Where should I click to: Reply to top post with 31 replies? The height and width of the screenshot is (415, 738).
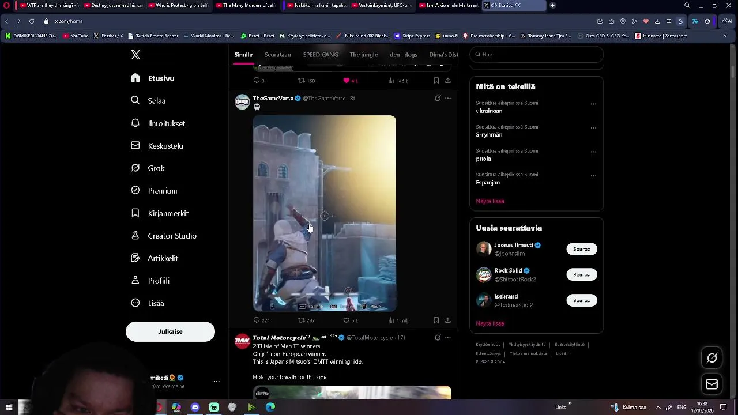tap(260, 81)
